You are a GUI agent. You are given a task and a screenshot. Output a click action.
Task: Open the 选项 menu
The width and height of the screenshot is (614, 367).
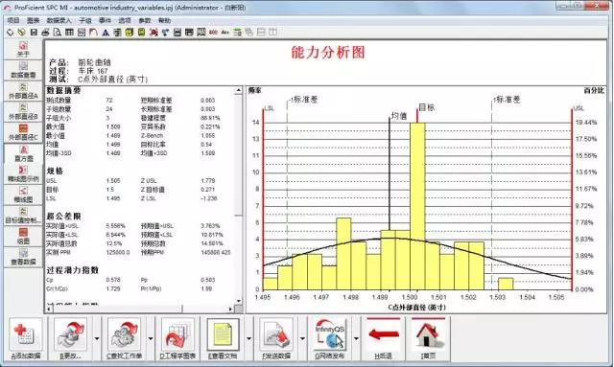click(125, 20)
